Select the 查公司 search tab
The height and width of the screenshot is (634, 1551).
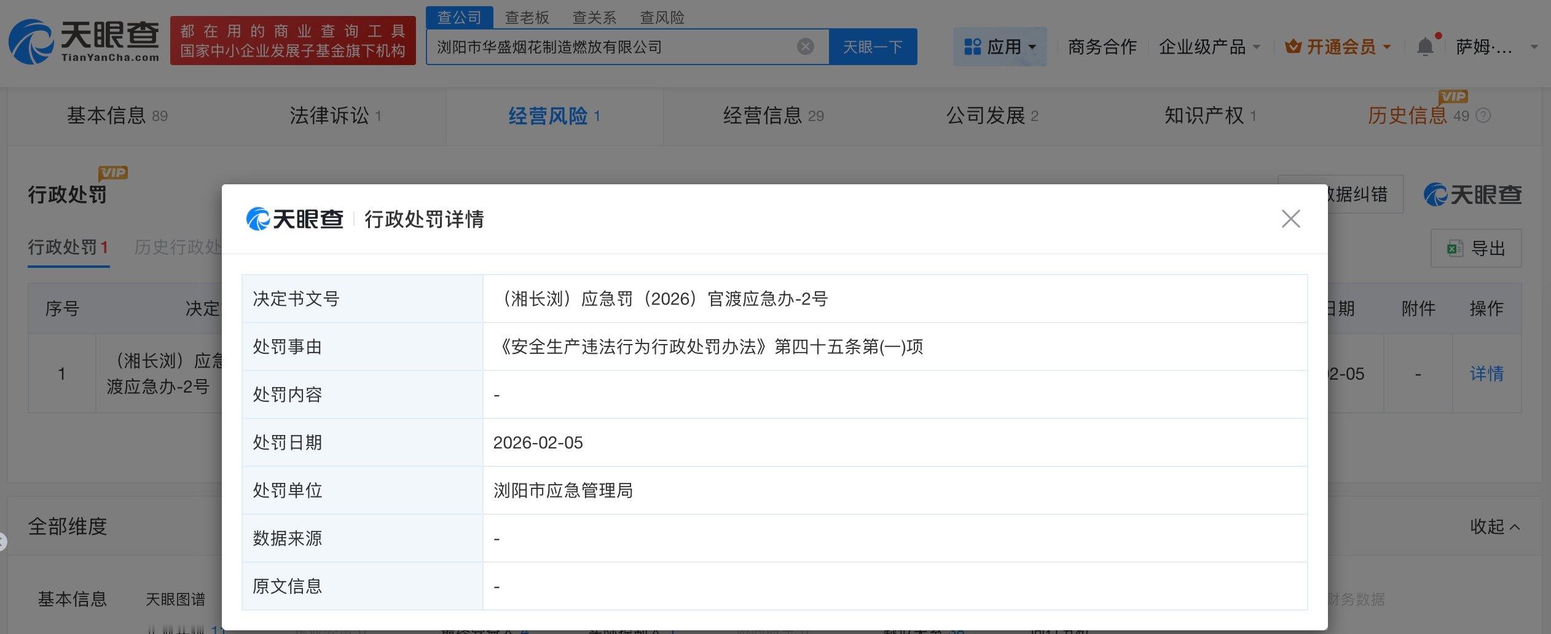point(460,17)
